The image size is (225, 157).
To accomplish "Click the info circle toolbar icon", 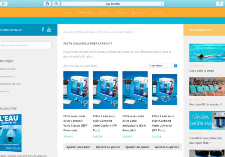I will coord(56,4).
